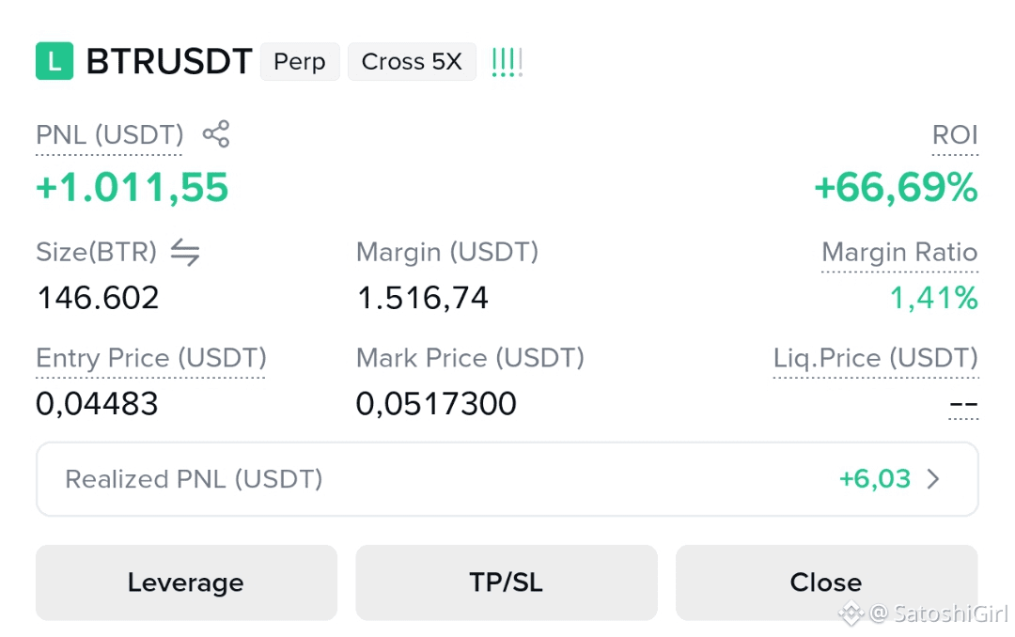Click the PNL (USDT) label

coord(109,134)
